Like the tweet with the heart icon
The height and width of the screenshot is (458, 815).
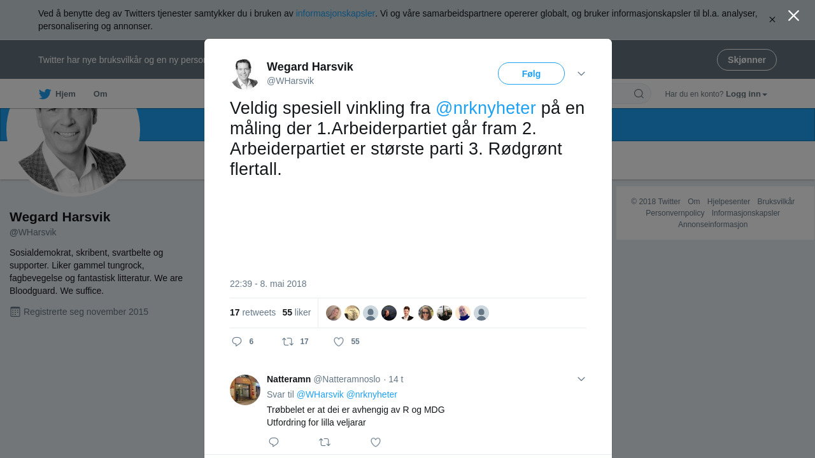point(339,342)
